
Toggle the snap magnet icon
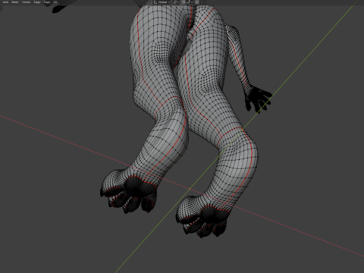184,2
